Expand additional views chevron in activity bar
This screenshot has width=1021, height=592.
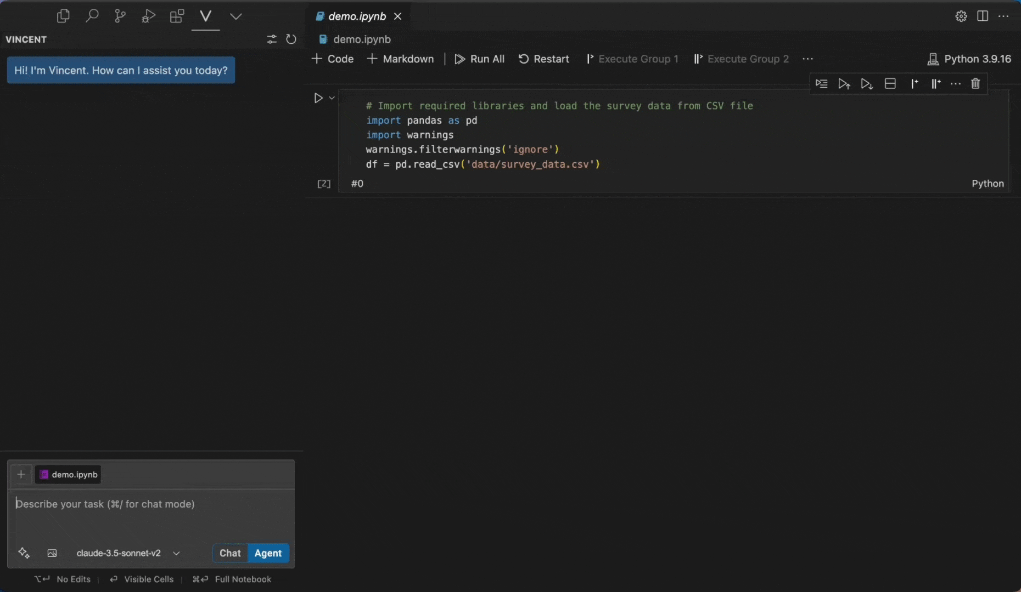[x=236, y=16]
